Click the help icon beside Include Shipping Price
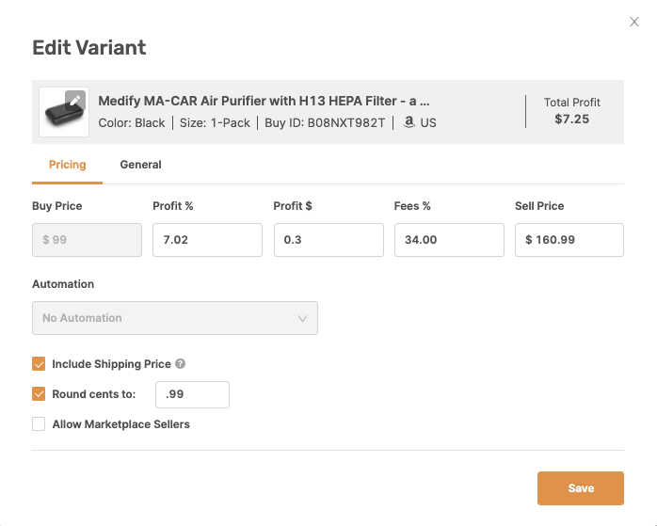The height and width of the screenshot is (526, 657). click(x=180, y=364)
